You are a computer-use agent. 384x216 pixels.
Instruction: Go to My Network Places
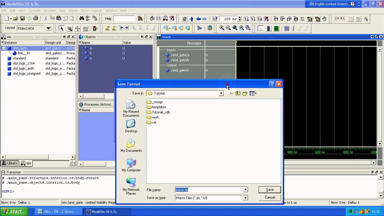tap(131, 186)
